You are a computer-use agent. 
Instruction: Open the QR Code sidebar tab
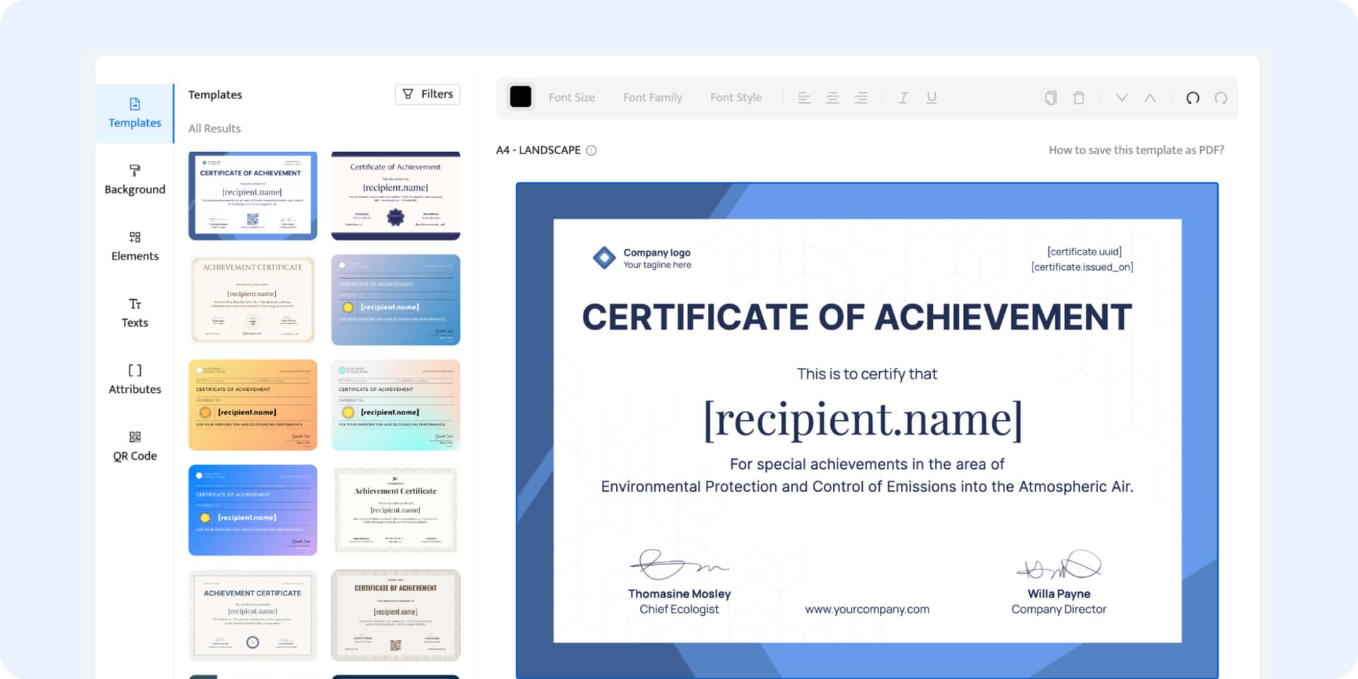[134, 446]
